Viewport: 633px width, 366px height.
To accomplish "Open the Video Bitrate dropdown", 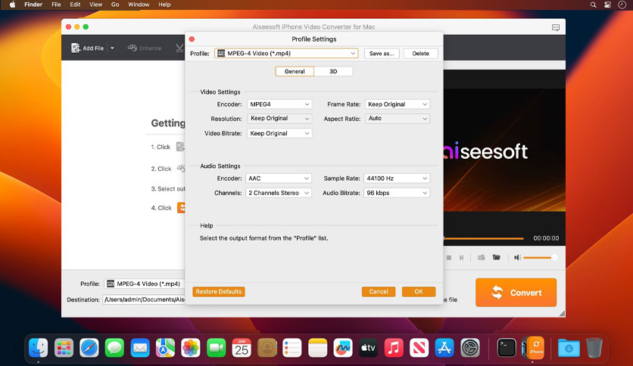I will click(x=279, y=133).
